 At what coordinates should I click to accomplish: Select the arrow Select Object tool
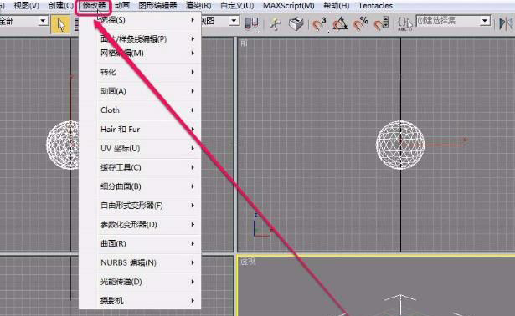(61, 24)
